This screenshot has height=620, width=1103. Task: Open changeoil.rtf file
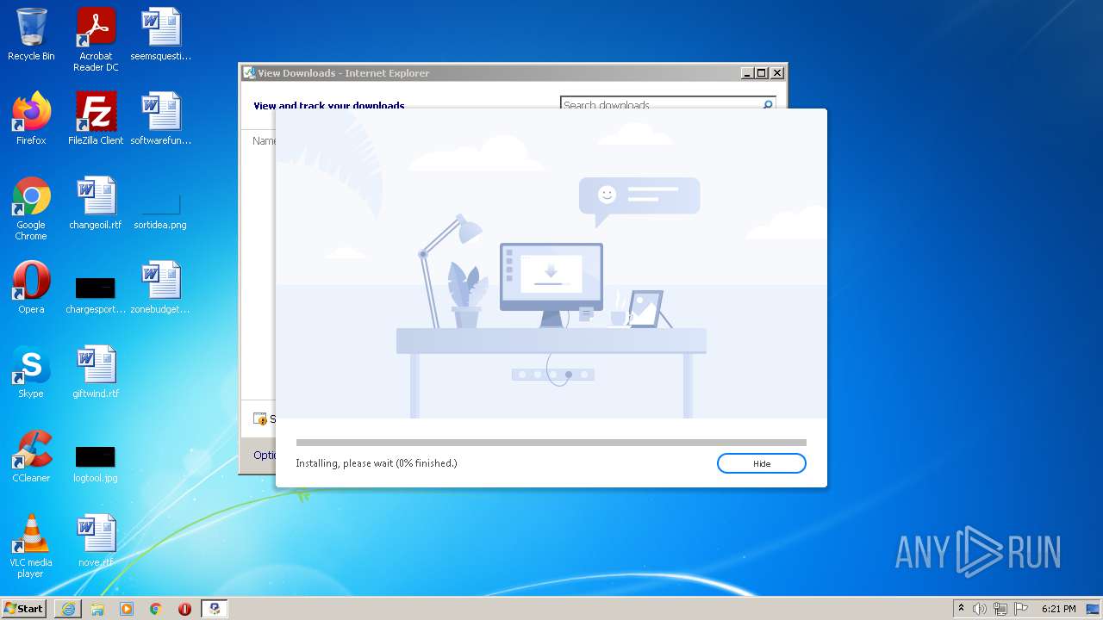point(96,203)
